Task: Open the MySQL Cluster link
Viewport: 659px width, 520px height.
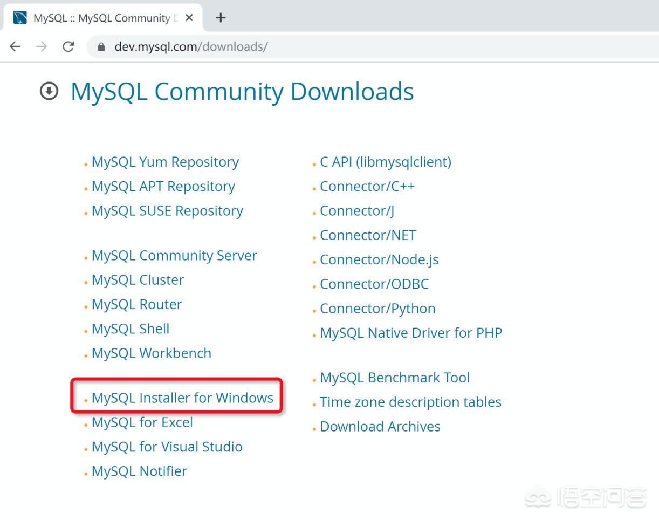Action: point(138,279)
